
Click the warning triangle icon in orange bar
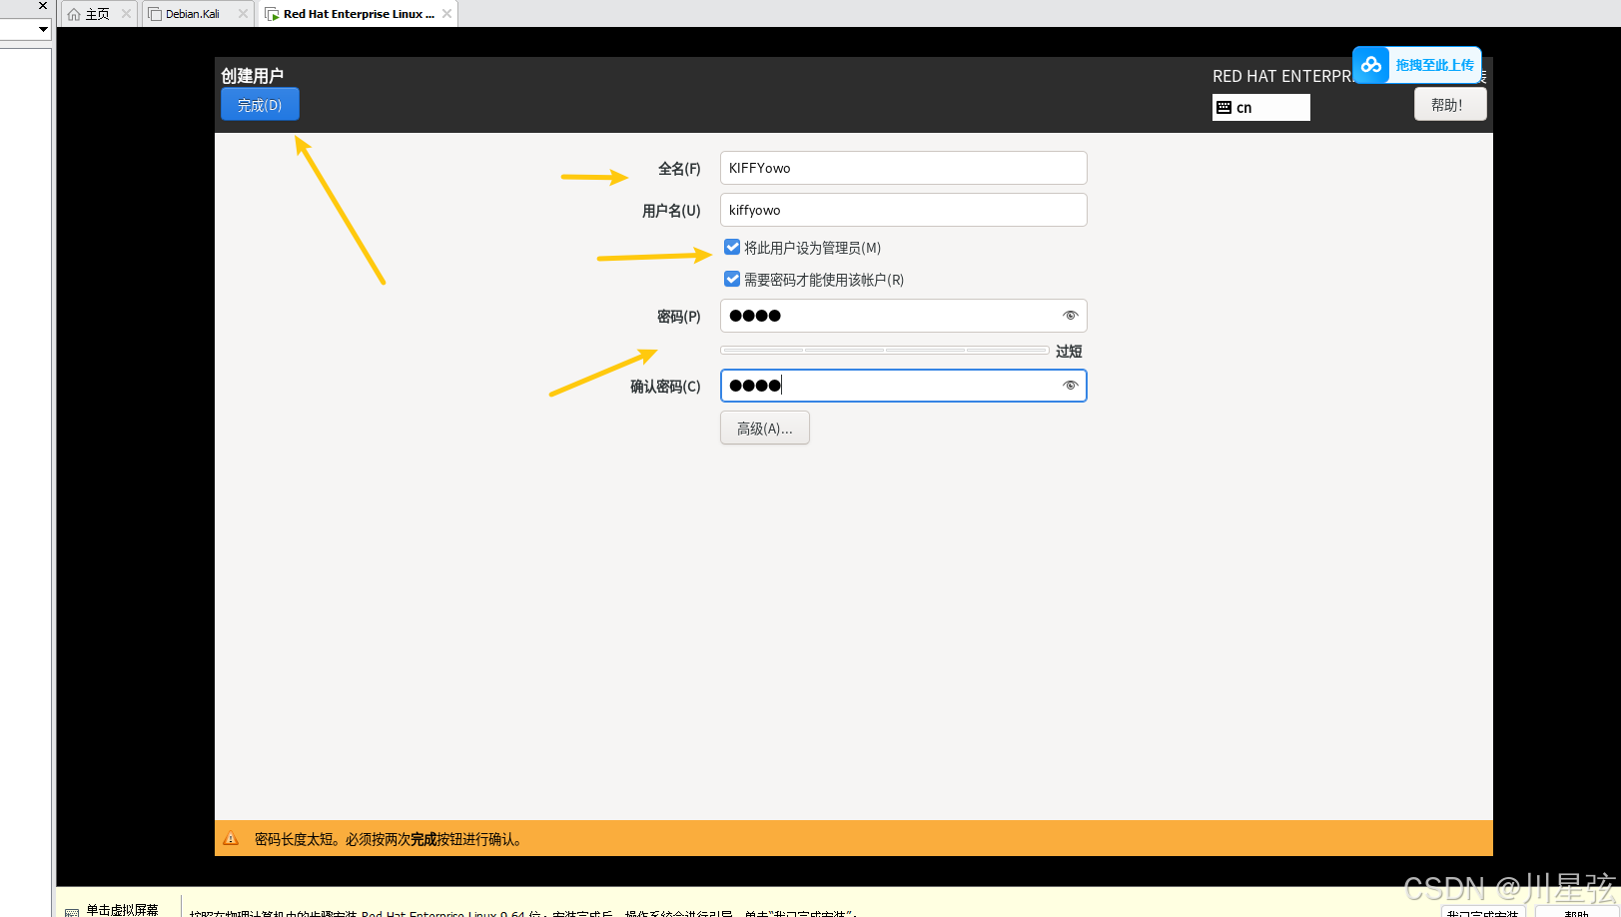coord(231,839)
